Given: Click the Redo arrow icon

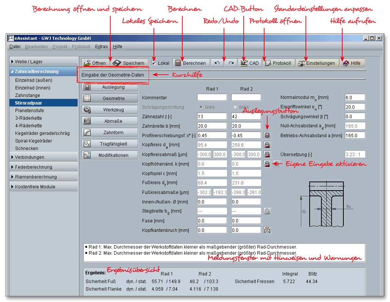Looking at the screenshot, I should 231,63.
